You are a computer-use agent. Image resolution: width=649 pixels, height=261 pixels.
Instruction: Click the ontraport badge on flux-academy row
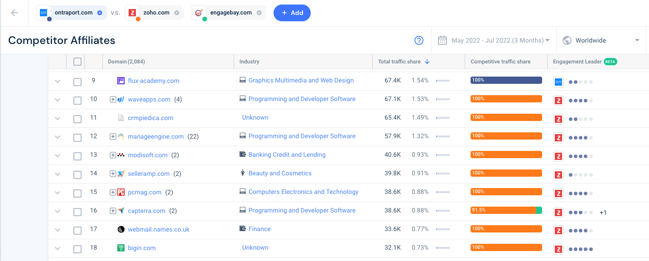[x=558, y=82]
